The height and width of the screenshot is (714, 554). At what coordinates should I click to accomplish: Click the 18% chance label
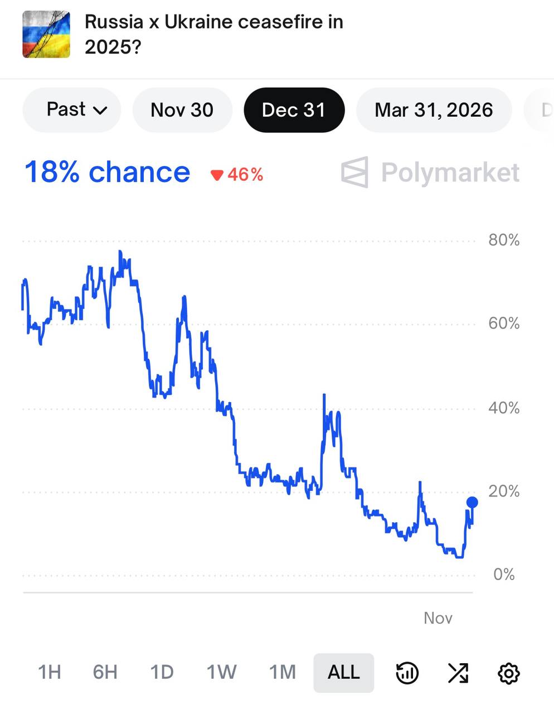pyautogui.click(x=106, y=173)
